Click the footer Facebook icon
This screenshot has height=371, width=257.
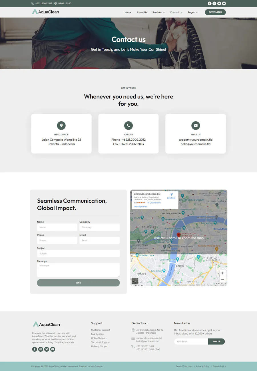click(35, 349)
